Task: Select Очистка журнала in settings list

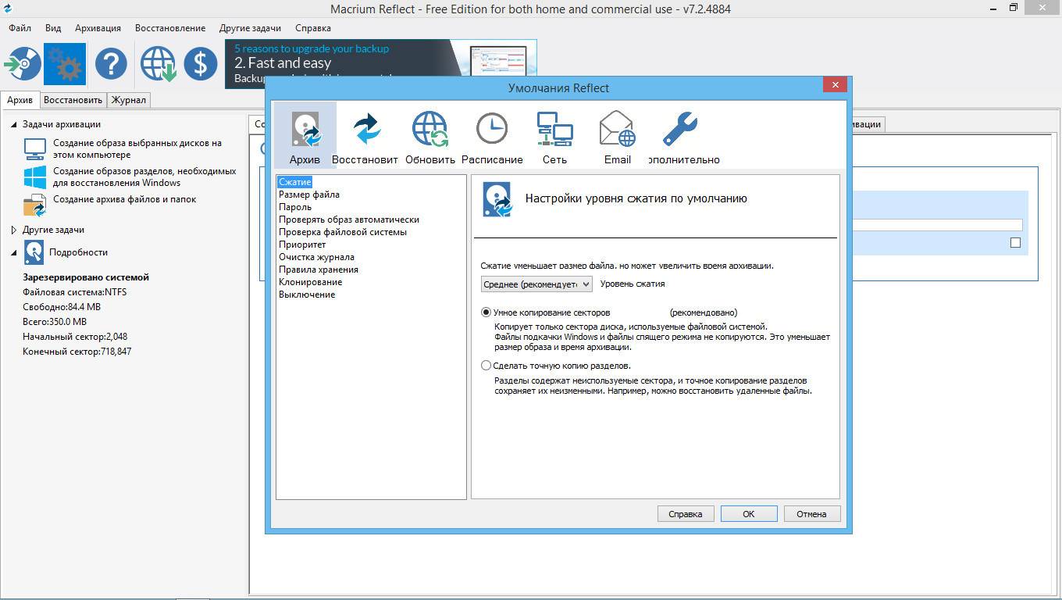Action: 316,257
